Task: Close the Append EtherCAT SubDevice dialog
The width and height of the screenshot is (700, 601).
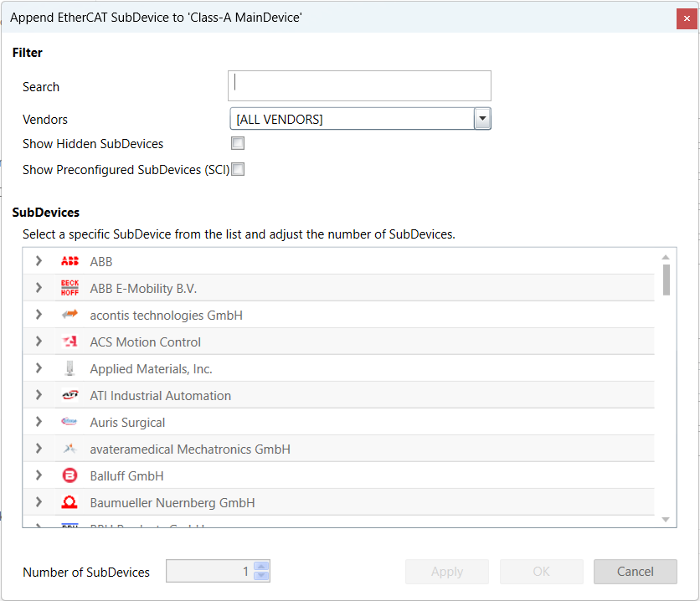Action: [687, 18]
